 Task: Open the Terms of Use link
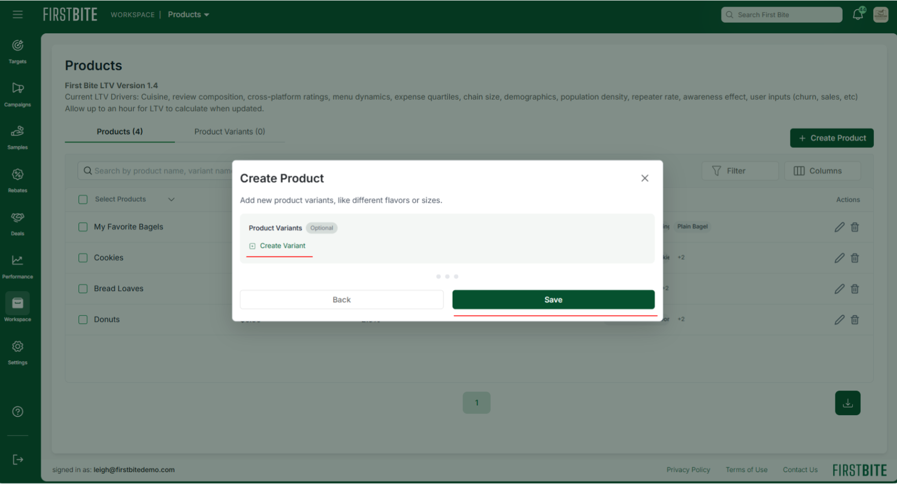[747, 470]
